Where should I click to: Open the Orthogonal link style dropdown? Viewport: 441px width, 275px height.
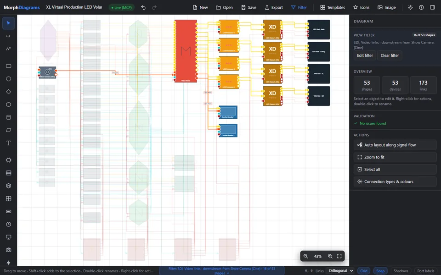340,271
